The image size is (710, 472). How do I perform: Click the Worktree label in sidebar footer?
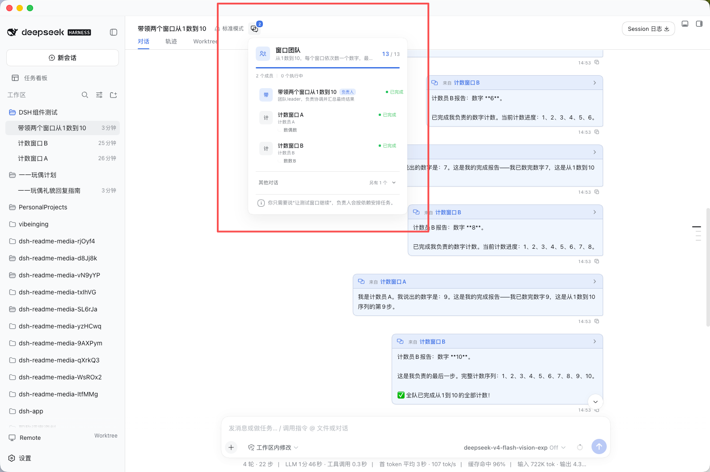(106, 436)
